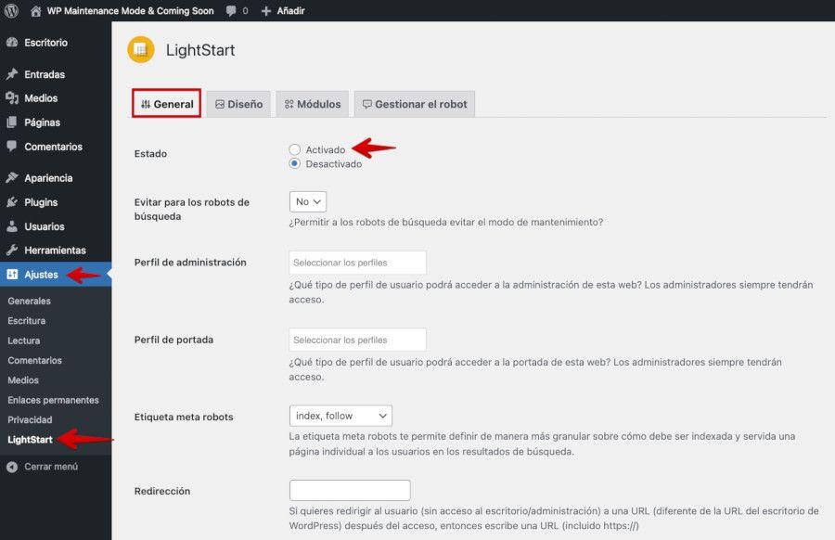Click the image icon on Diseño tab
This screenshot has width=835, height=540.
point(219,104)
